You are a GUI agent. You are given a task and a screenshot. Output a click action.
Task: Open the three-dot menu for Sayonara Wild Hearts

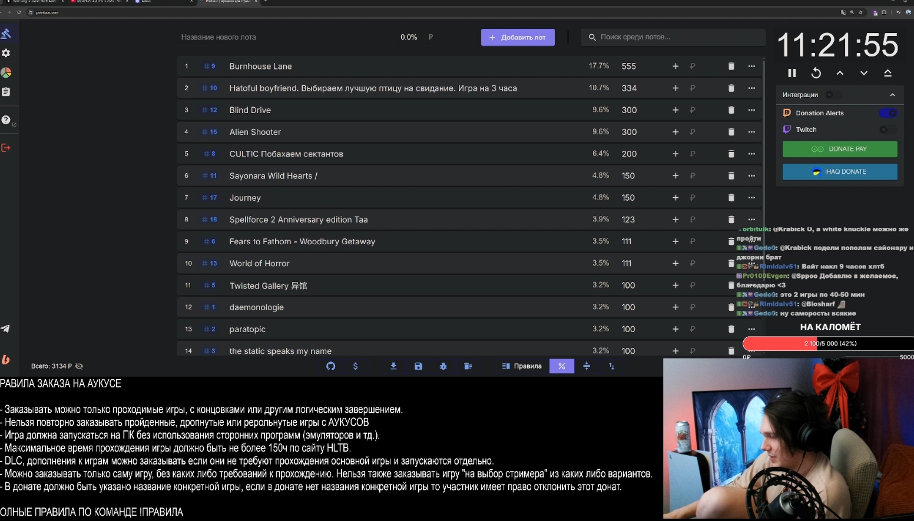[x=751, y=175]
